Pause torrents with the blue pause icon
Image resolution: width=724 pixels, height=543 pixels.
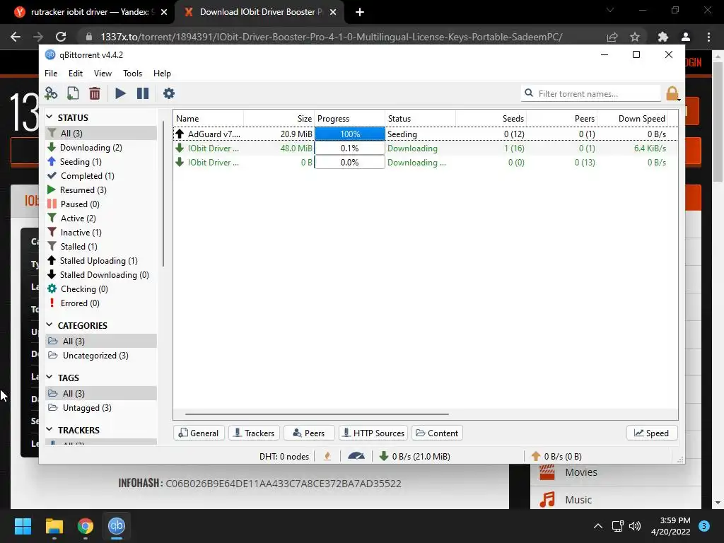pyautogui.click(x=143, y=93)
